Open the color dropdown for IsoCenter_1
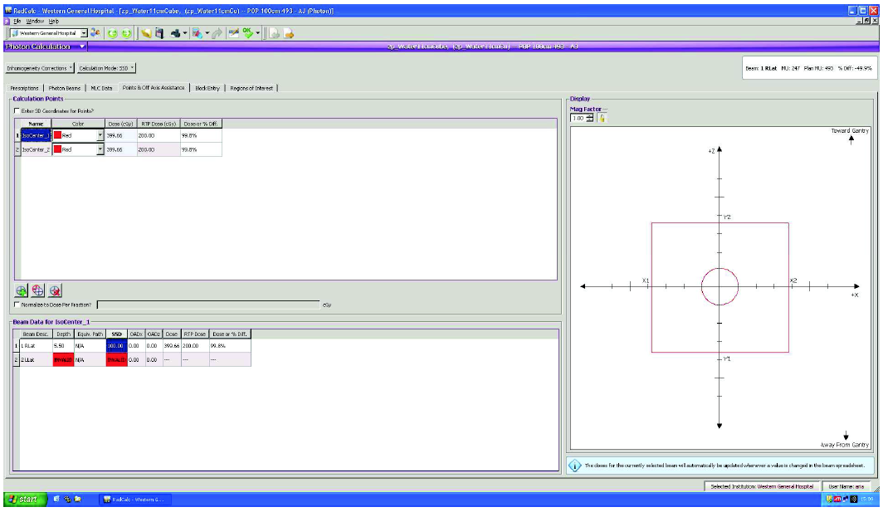This screenshot has width=883, height=512. [x=100, y=136]
